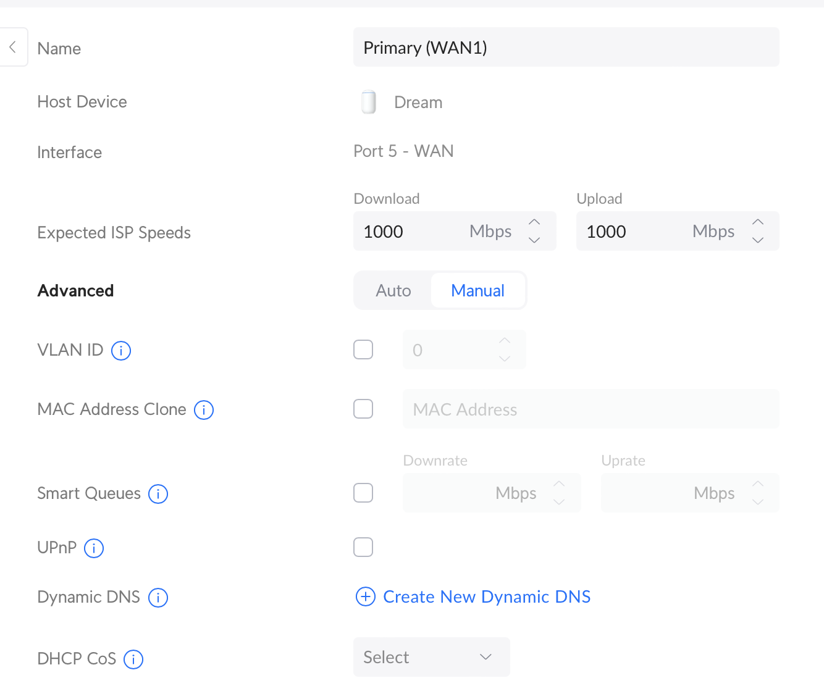The height and width of the screenshot is (699, 824).
Task: Click the Dream host device name
Action: coord(418,103)
